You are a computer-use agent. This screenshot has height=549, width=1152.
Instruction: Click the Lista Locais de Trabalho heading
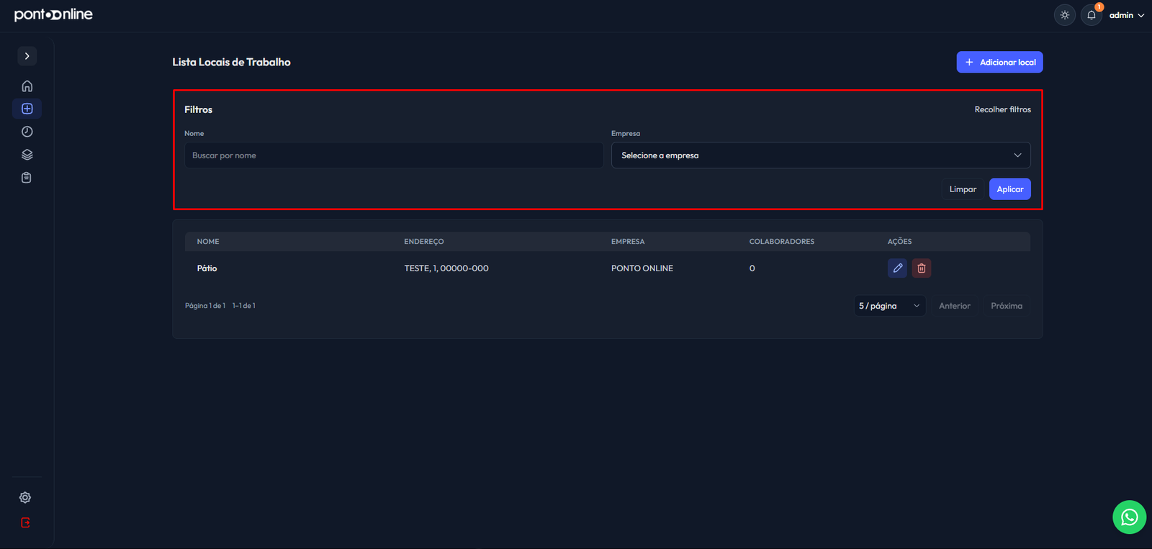[231, 62]
